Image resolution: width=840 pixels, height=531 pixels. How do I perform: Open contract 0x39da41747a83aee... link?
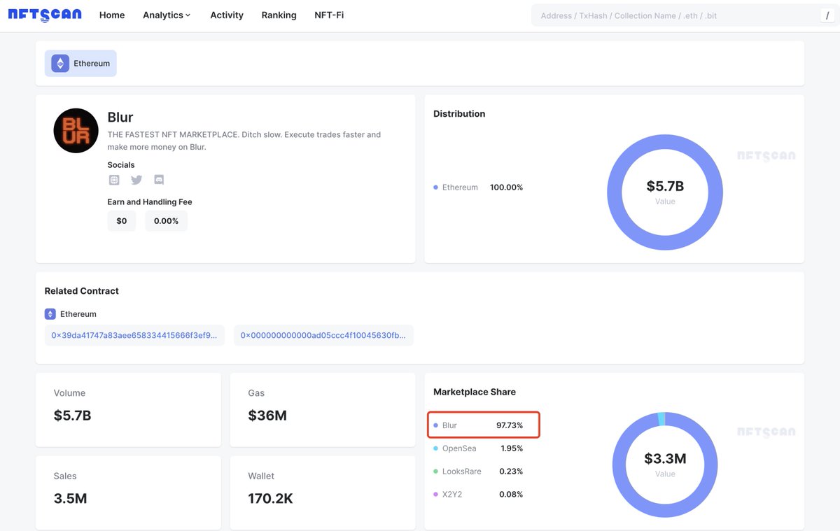[134, 335]
